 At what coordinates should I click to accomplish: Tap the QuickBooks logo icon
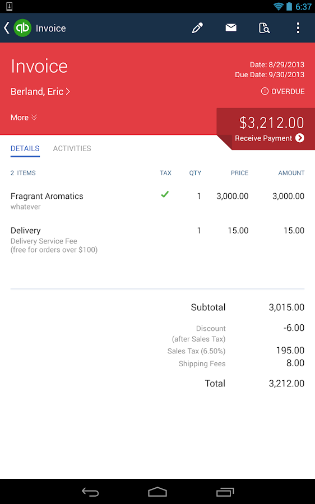tap(22, 28)
